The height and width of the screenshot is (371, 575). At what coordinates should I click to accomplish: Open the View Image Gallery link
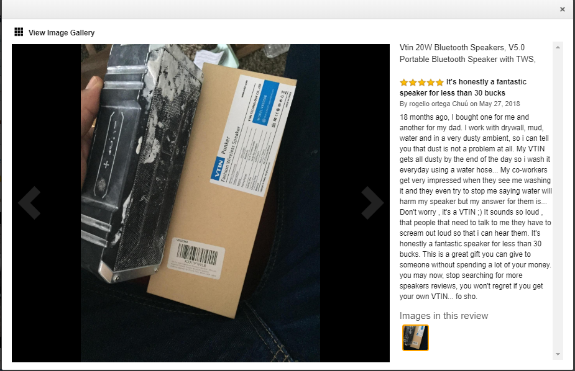(x=62, y=32)
